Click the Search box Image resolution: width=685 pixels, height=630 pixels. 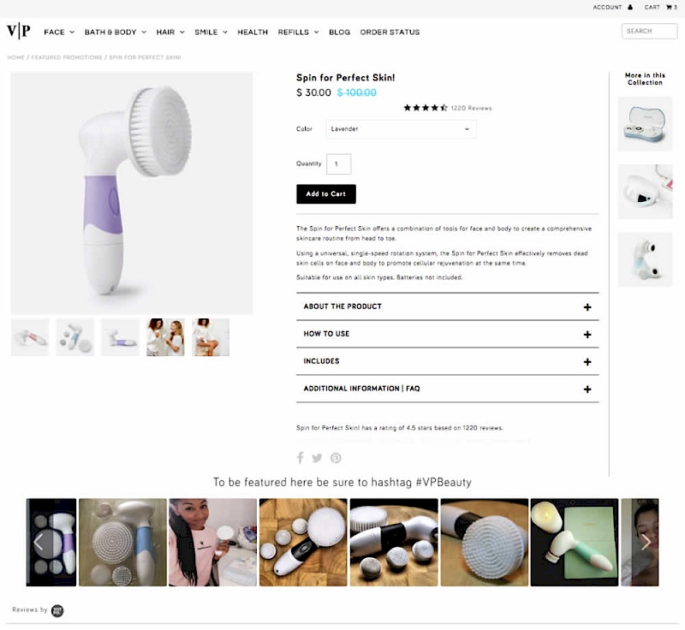pos(649,32)
